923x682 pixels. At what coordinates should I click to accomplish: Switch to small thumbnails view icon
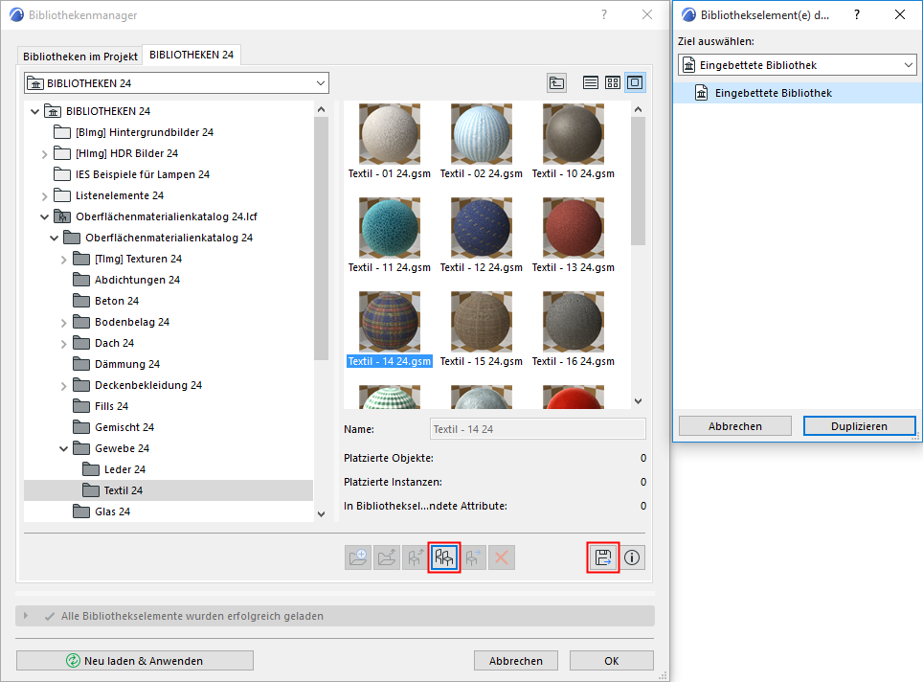[613, 82]
